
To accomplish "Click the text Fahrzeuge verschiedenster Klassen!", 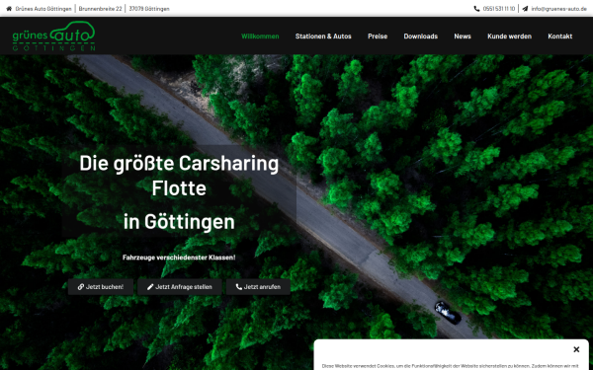I will (179, 258).
